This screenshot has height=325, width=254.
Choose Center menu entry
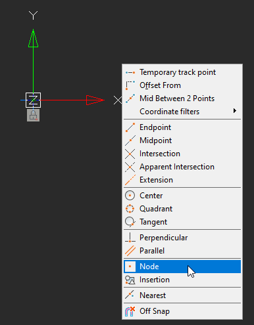[x=182, y=196]
